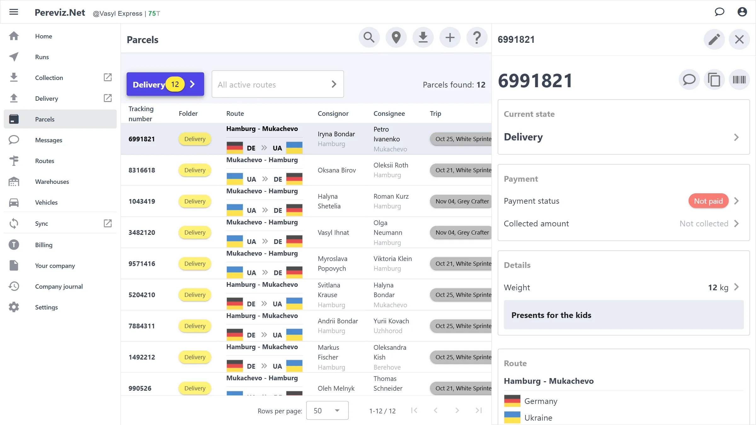756x425 pixels.
Task: Click the download parcels icon
Action: point(423,37)
